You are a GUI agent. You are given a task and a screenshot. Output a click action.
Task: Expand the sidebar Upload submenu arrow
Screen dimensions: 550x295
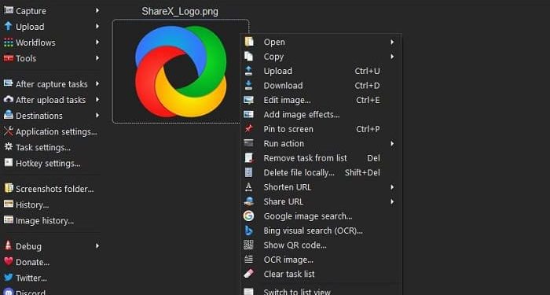[97, 26]
